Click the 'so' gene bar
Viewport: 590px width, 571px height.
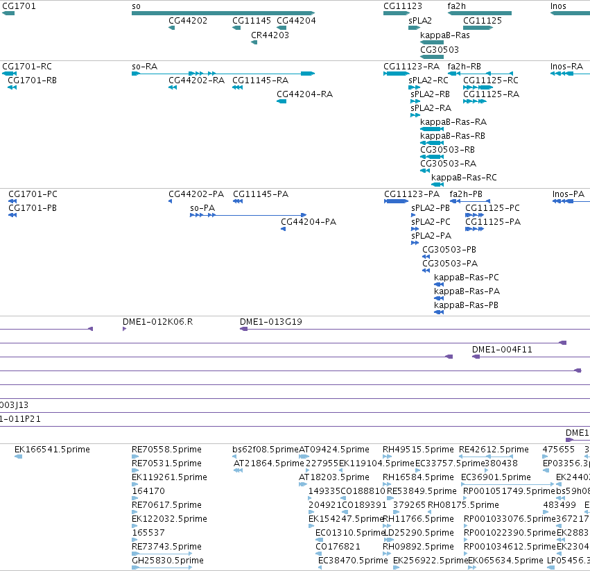coord(223,13)
